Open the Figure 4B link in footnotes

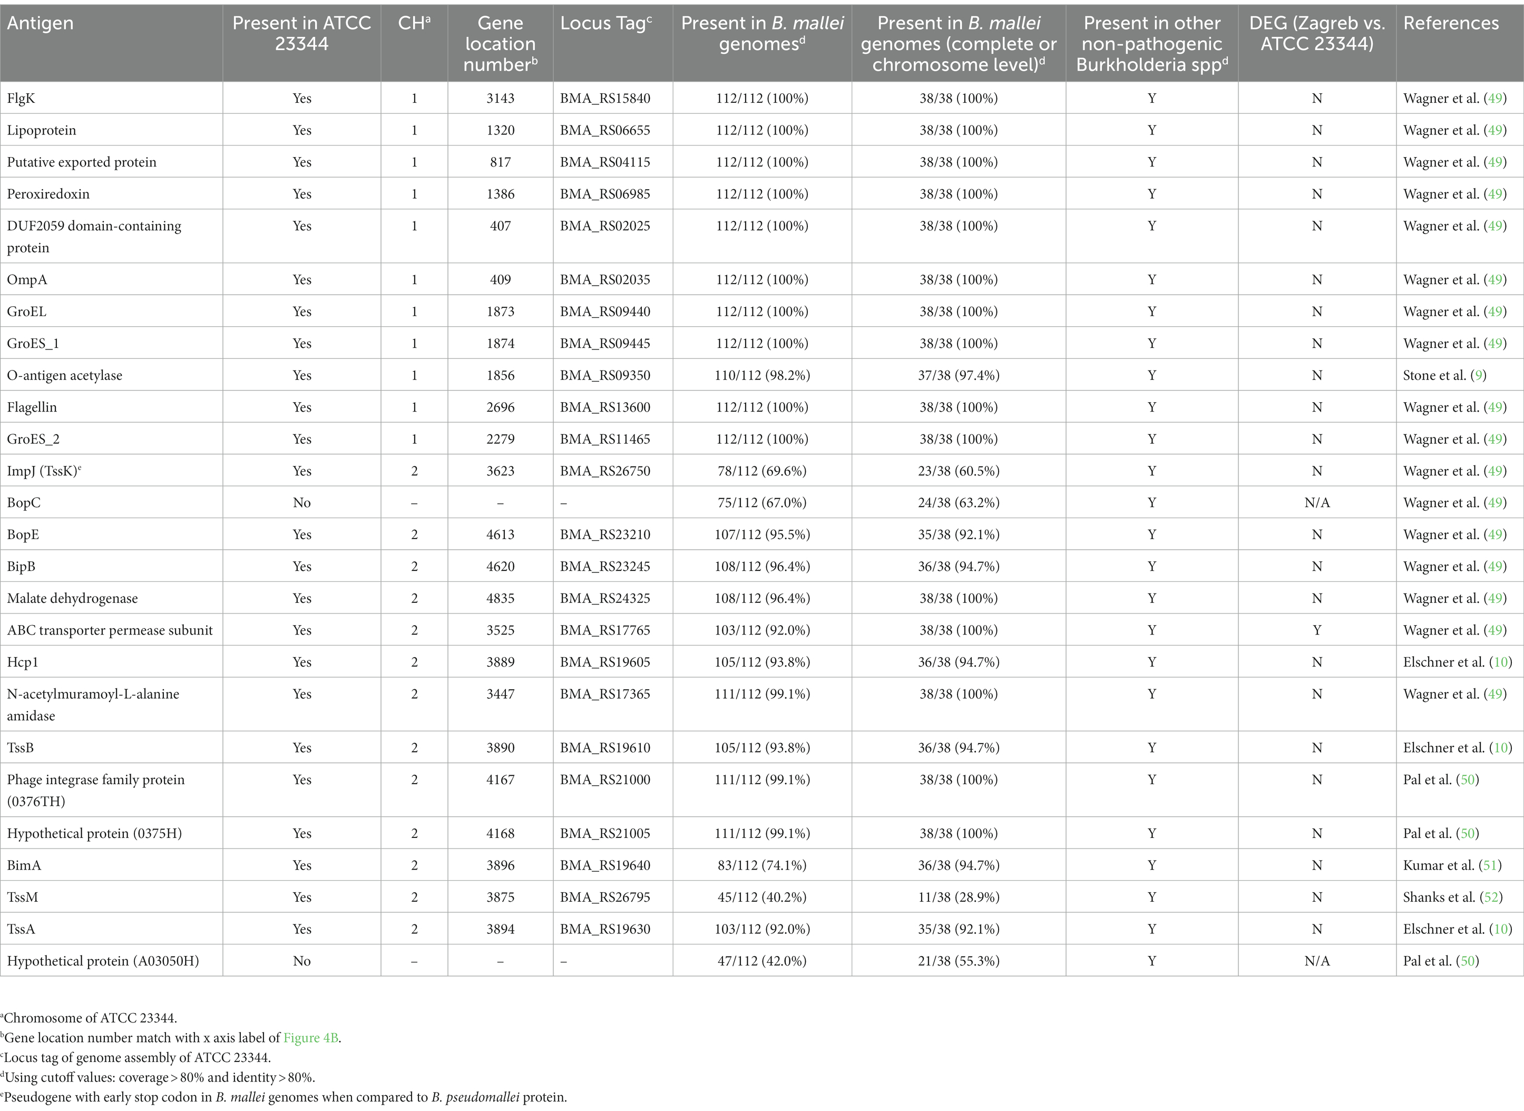310,1038
